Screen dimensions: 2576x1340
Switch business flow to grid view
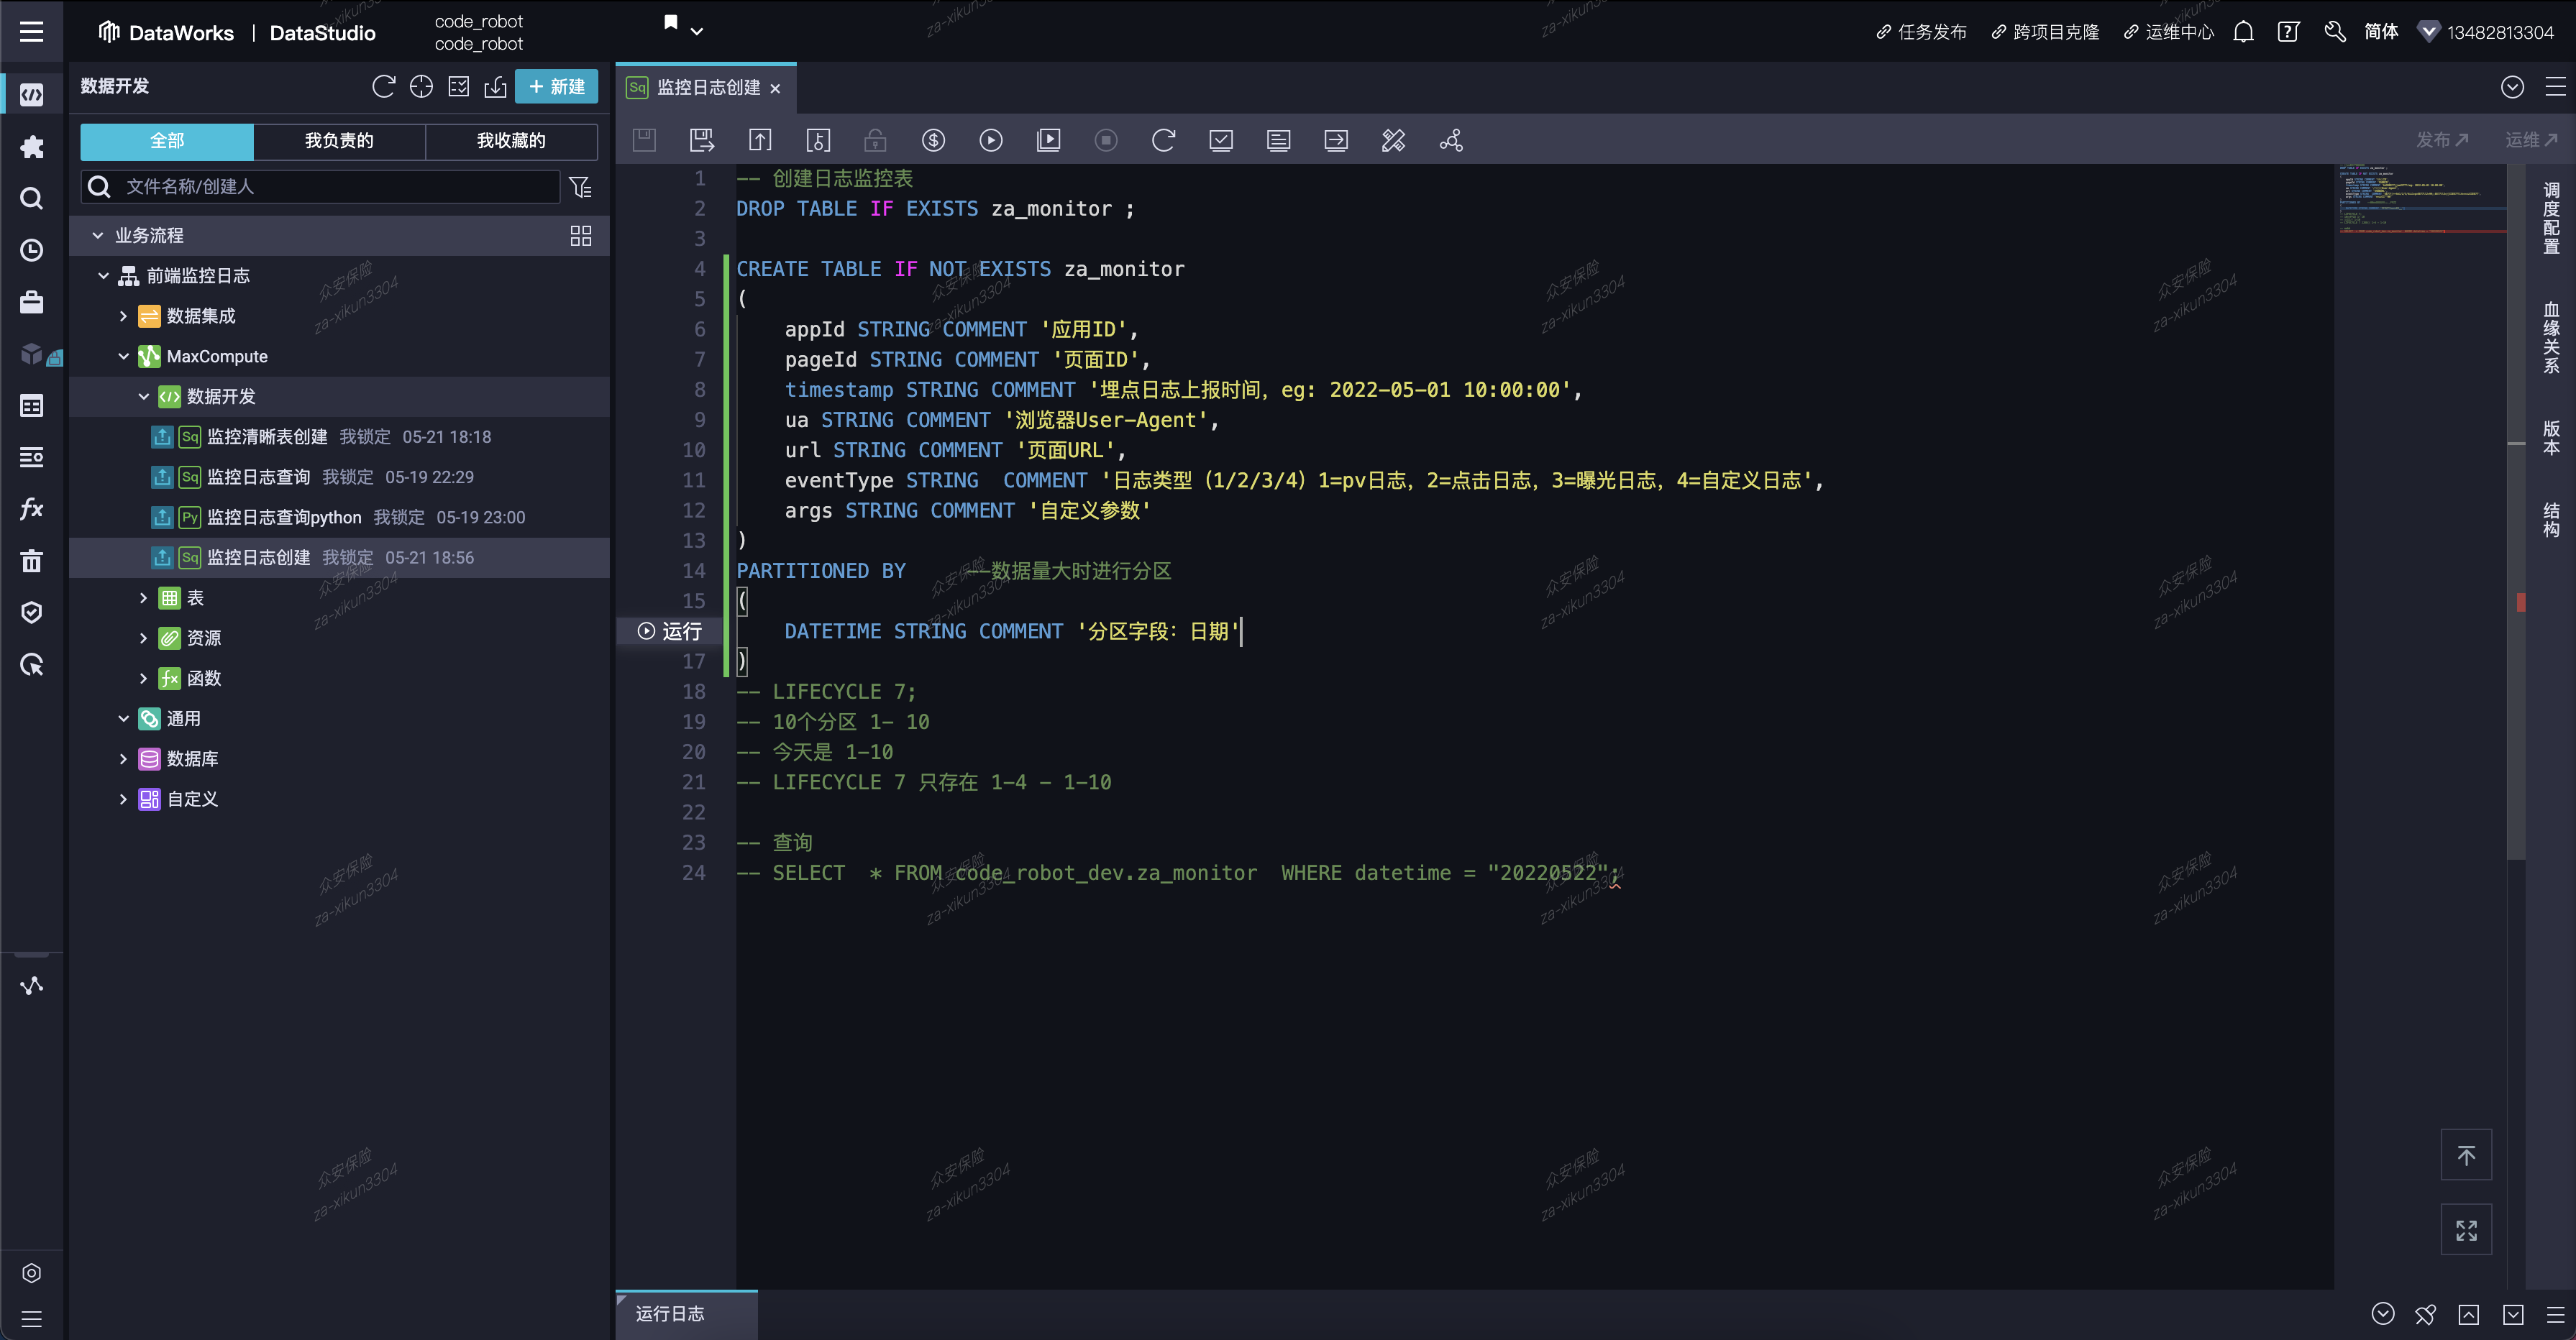point(581,236)
